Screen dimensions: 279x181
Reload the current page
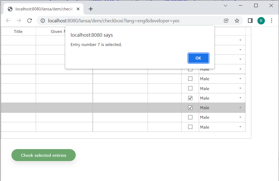(29, 20)
